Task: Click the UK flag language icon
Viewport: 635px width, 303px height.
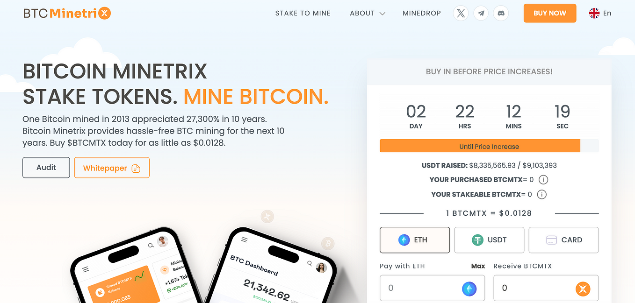Action: [594, 13]
